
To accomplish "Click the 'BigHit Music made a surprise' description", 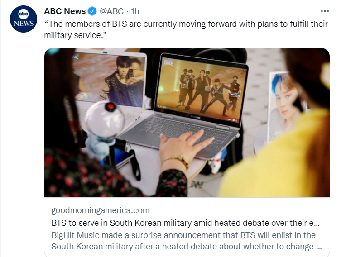I will (183, 235).
